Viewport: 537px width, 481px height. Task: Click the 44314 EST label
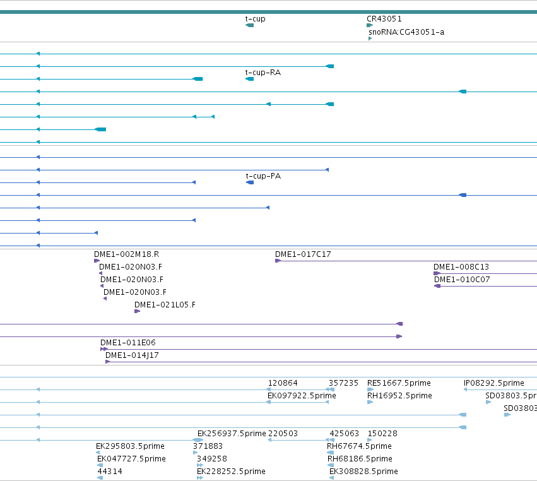110,472
